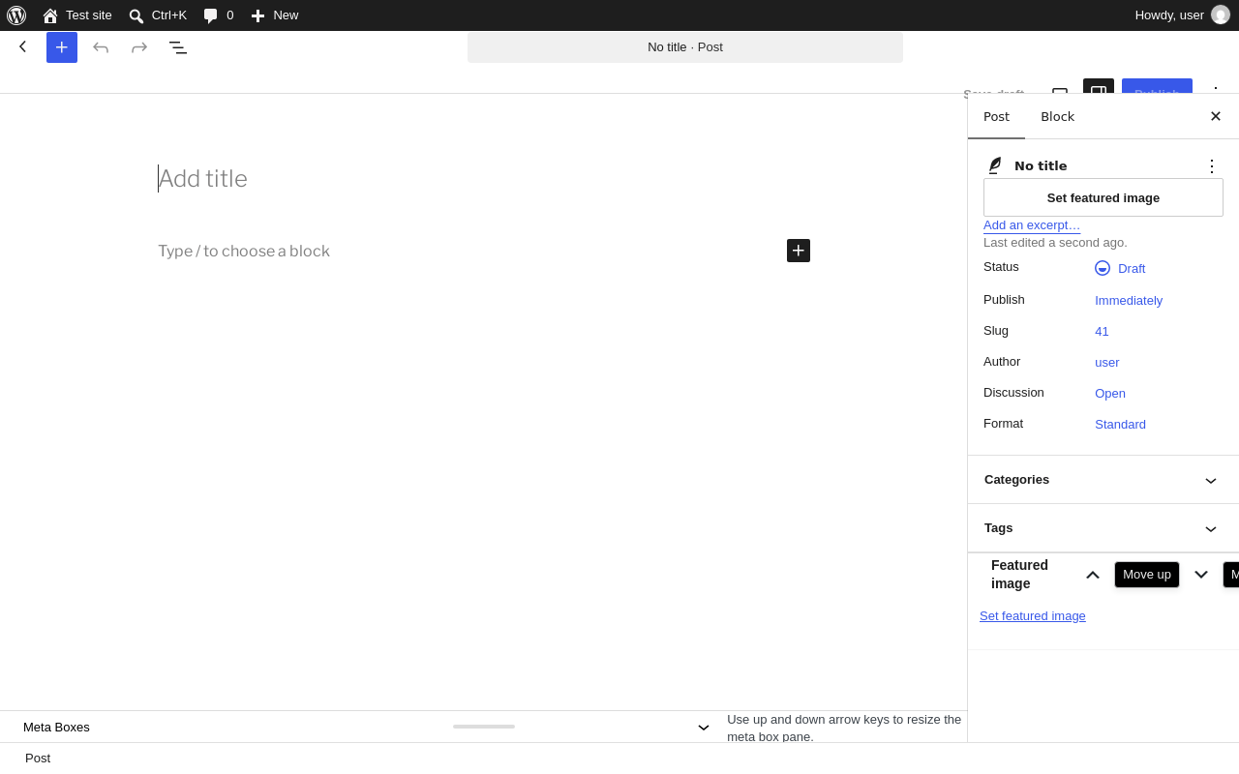Move Featured image box up
This screenshot has width=1239, height=774.
[1093, 575]
